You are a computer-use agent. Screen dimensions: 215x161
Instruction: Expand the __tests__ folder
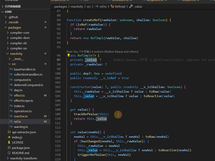pyautogui.click(x=10, y=59)
